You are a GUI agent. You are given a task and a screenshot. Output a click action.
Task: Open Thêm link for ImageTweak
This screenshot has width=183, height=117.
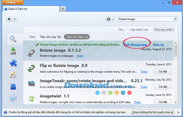(x=144, y=87)
